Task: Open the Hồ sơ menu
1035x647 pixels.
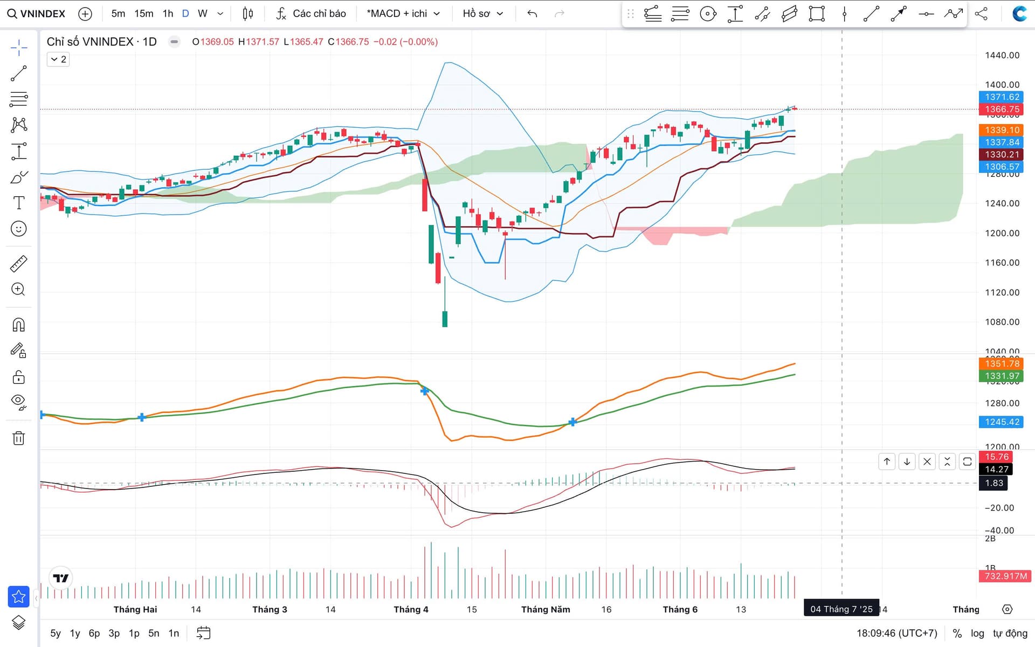Action: [x=482, y=13]
